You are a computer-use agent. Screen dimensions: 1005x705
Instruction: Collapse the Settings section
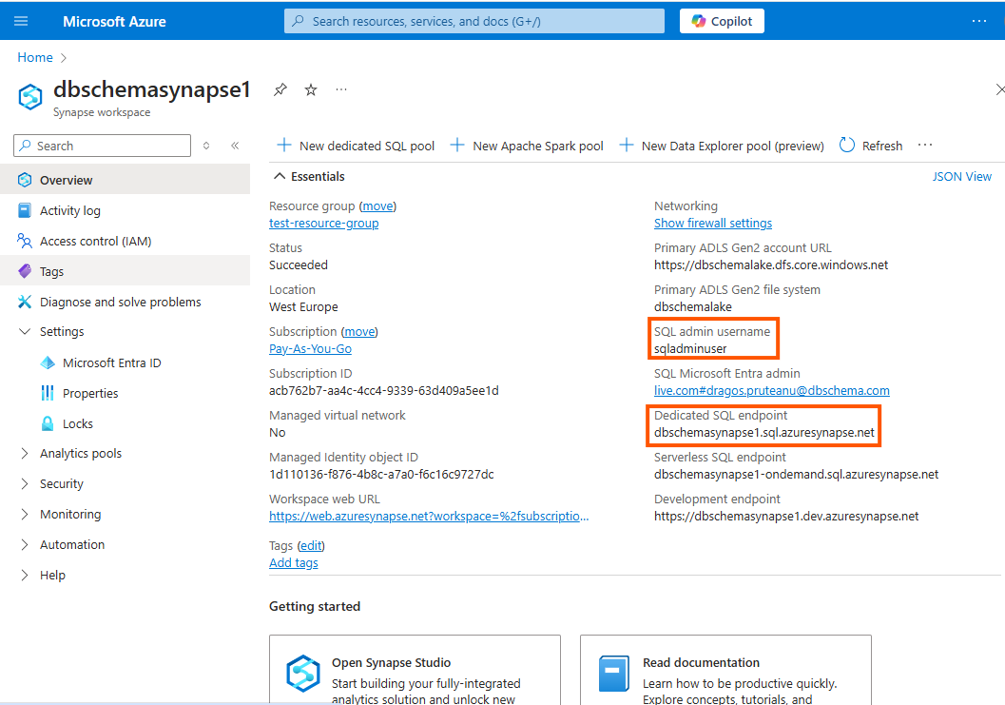click(25, 332)
